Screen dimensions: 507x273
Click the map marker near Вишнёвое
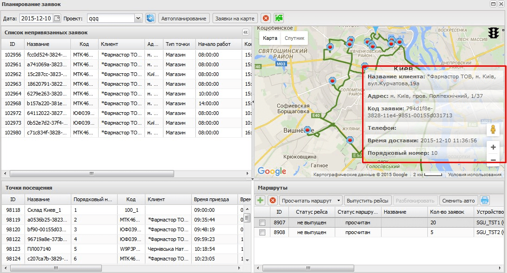click(307, 130)
